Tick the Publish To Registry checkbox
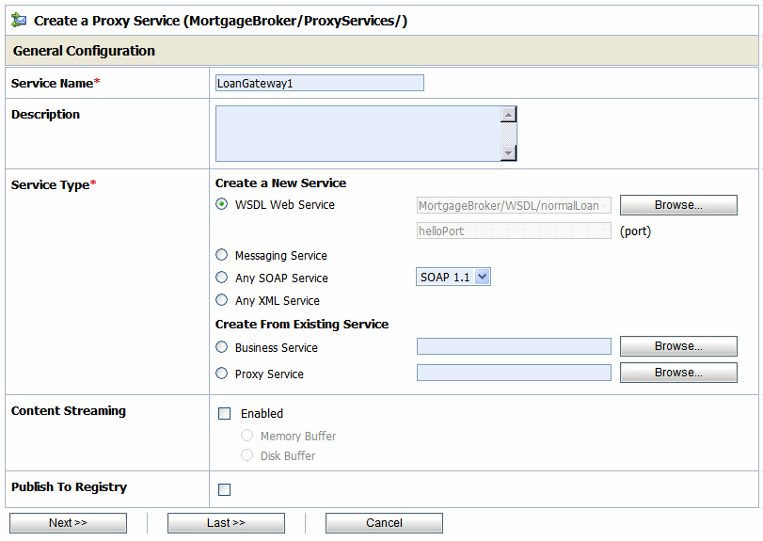 (224, 489)
